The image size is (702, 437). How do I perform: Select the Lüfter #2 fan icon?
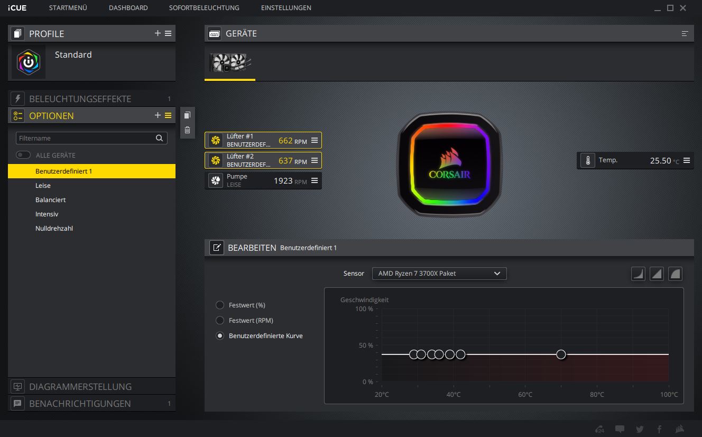pyautogui.click(x=215, y=160)
